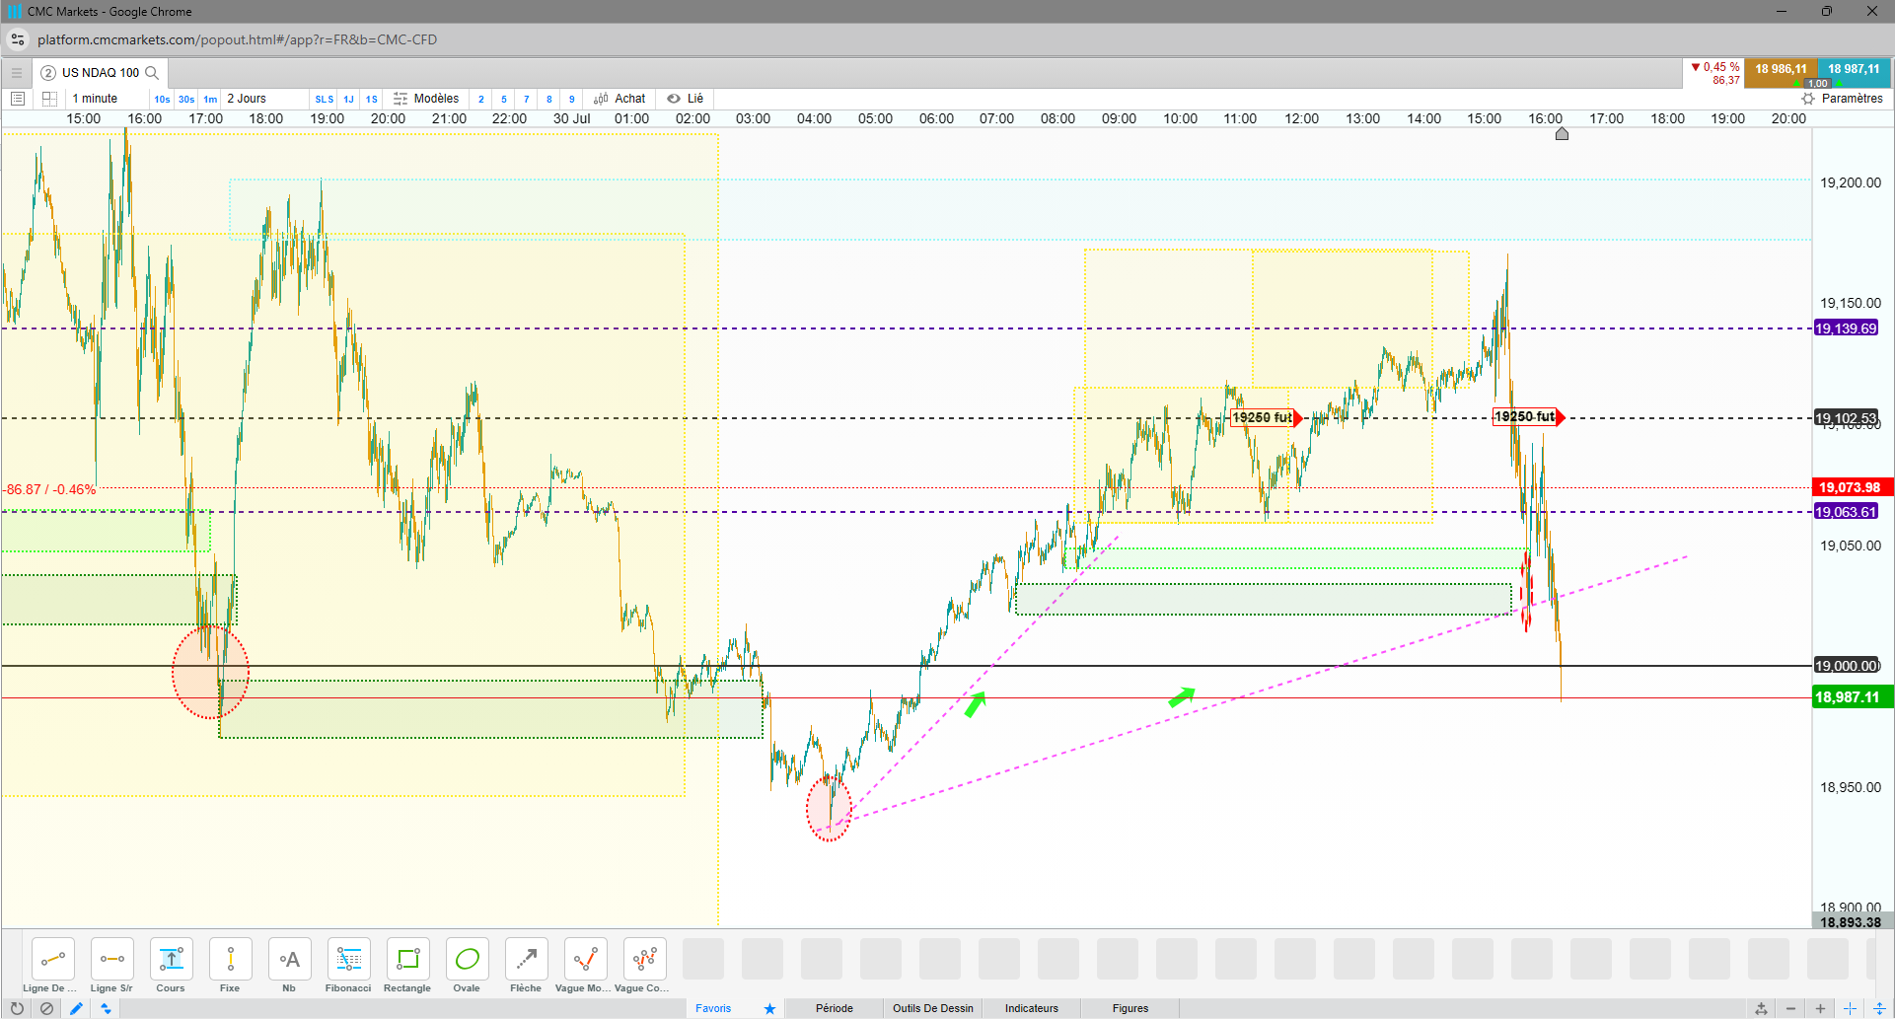Open the 2 Jours range dropdown

[x=247, y=99]
